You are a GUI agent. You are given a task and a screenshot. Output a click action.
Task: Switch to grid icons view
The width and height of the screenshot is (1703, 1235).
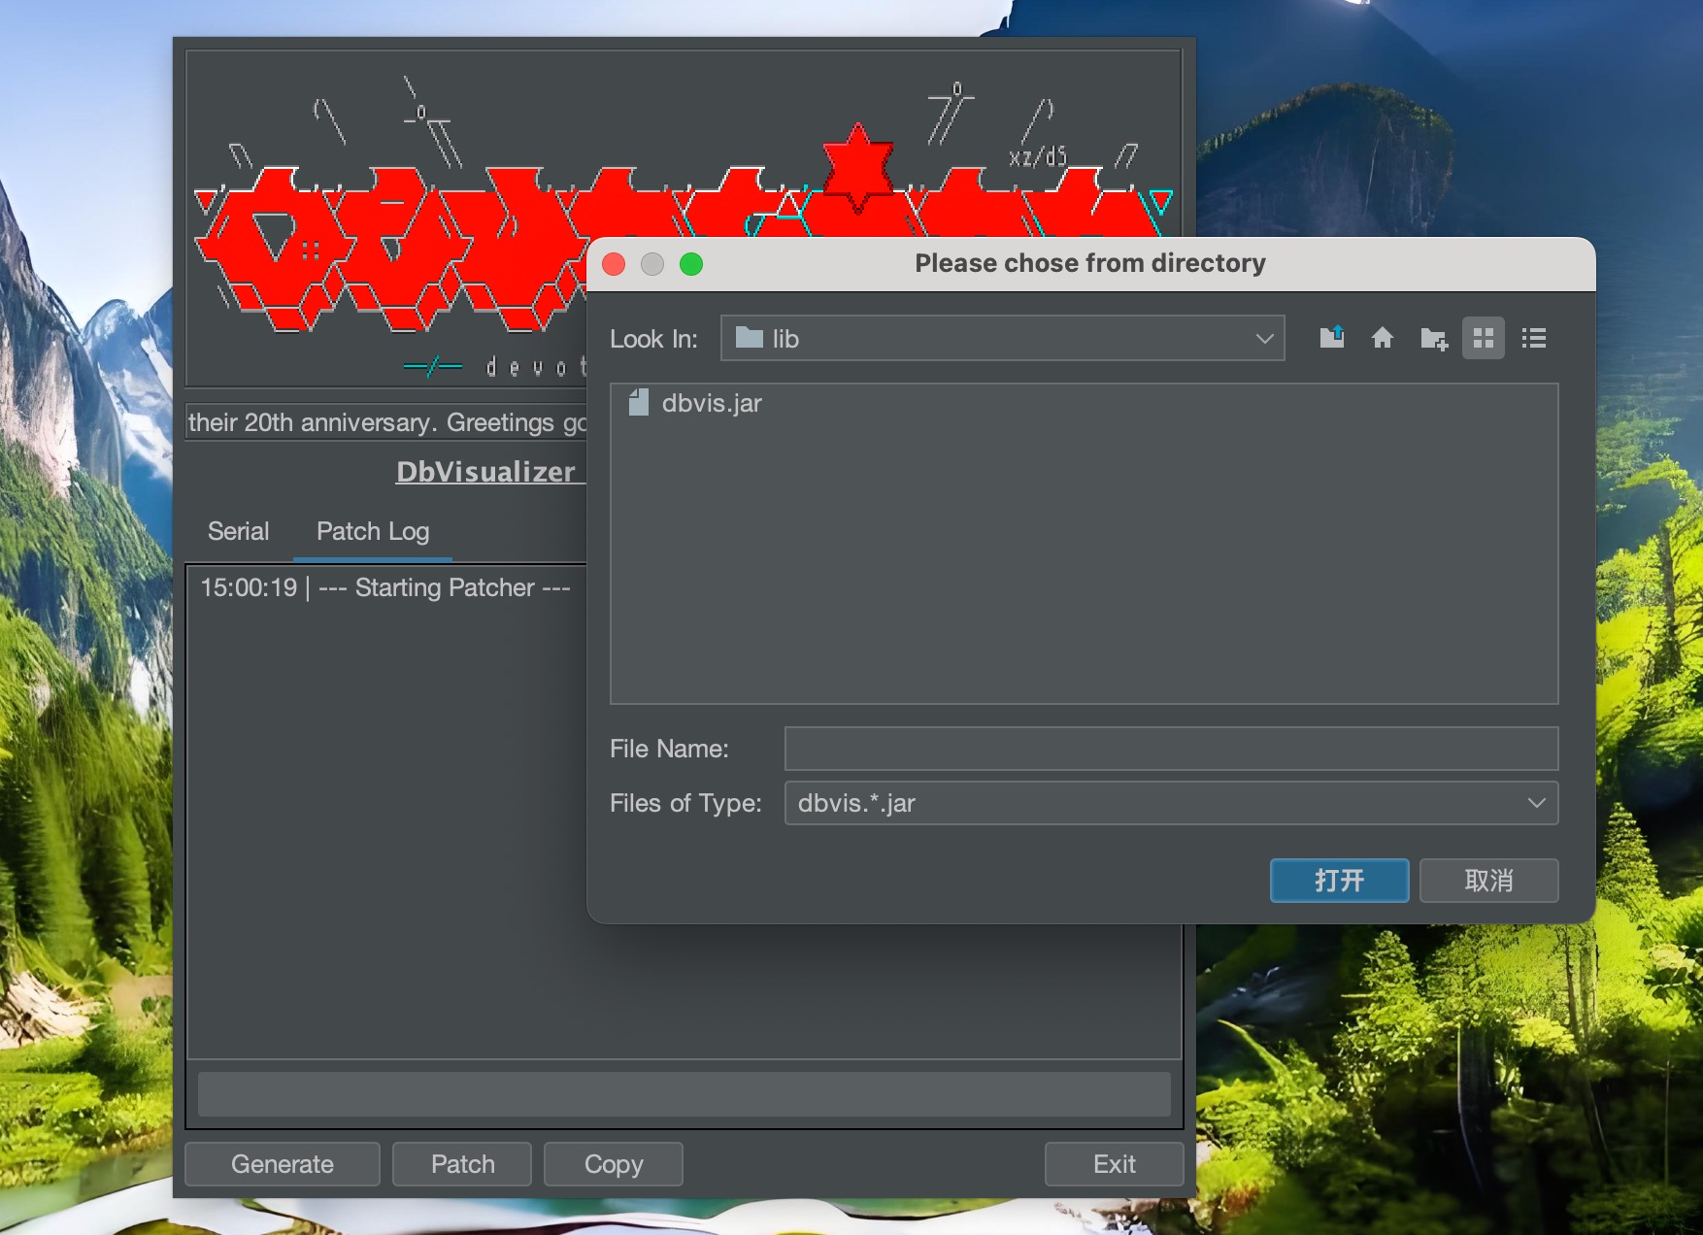pyautogui.click(x=1483, y=338)
